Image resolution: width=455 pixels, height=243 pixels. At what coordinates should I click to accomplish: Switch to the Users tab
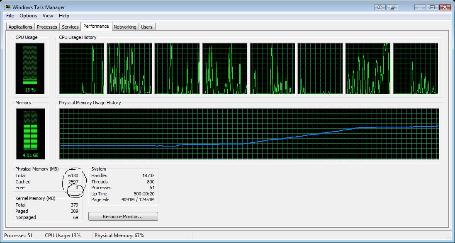147,27
